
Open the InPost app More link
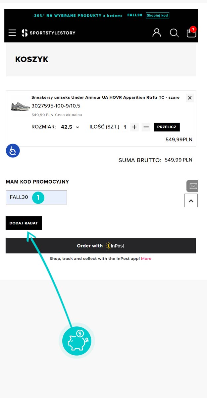[146, 258]
